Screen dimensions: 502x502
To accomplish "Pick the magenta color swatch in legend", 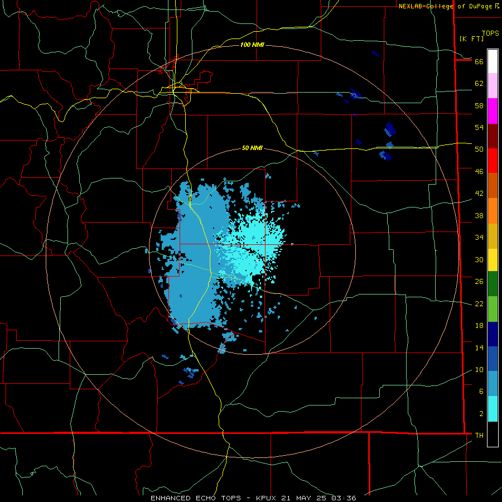I will 493,111.
